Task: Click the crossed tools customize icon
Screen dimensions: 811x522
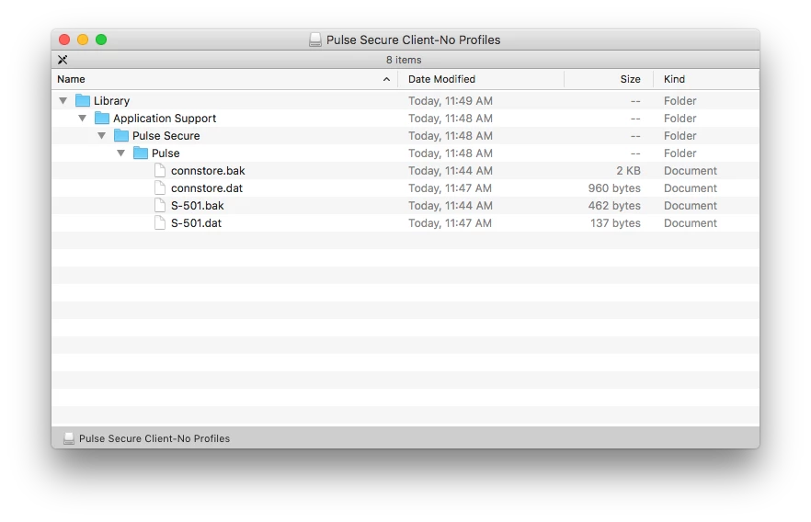Action: point(63,60)
